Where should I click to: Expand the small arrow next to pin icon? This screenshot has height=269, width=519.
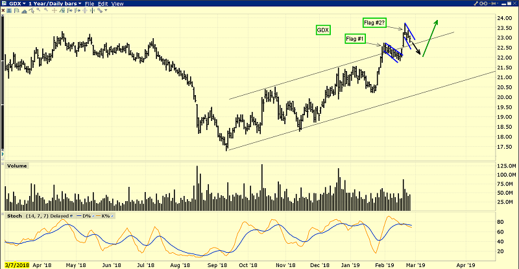[x=498, y=3]
